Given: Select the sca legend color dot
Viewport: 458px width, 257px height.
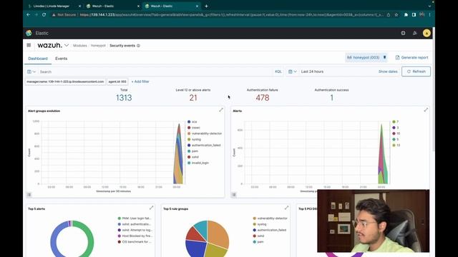Looking at the screenshot, I should 189,122.
